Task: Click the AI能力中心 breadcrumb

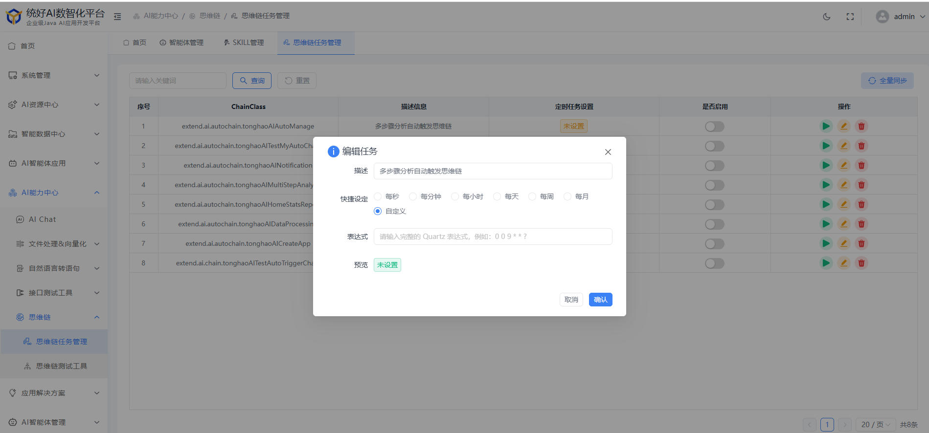Action: tap(156, 16)
